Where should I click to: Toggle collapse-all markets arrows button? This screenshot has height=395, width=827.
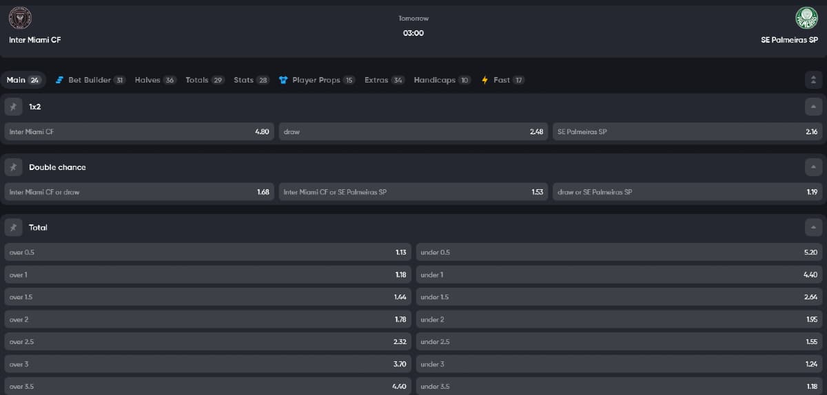point(814,80)
